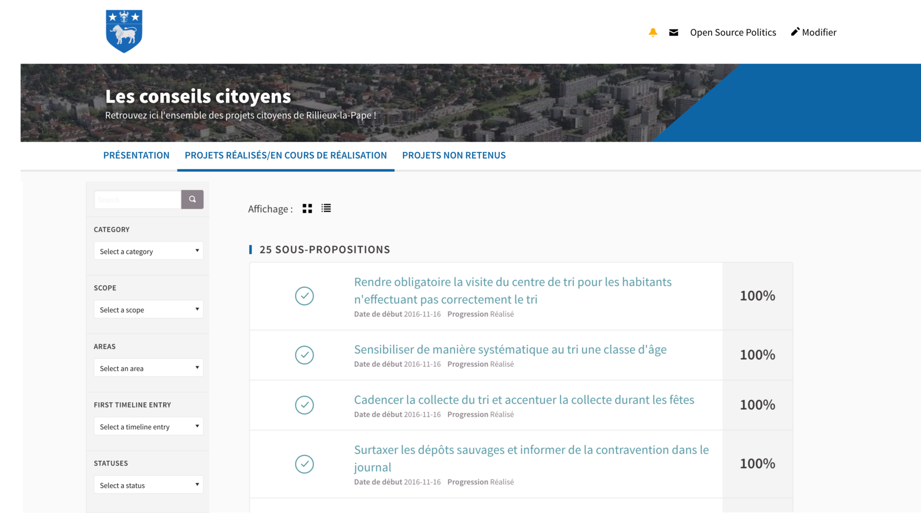Click checkmark icon beside Sensibiliser proposal
This screenshot has width=921, height=513.
(x=304, y=355)
